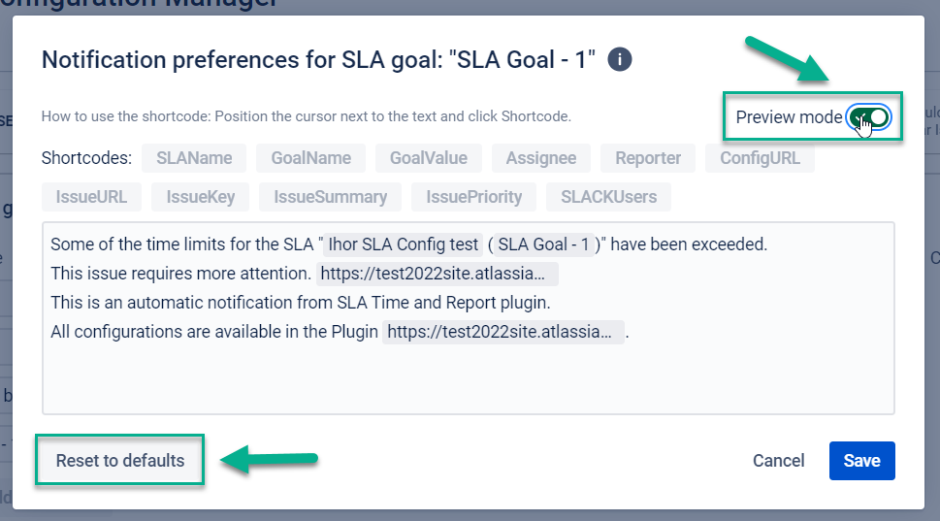
Task: Insert the IssueSummary shortcode
Action: 330,197
